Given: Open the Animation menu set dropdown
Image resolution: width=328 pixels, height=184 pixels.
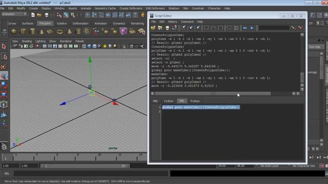Looking at the screenshot, I should pyautogui.click(x=14, y=14).
